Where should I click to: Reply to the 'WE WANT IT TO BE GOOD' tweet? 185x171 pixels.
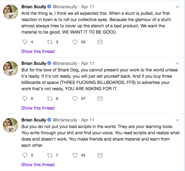(25, 42)
